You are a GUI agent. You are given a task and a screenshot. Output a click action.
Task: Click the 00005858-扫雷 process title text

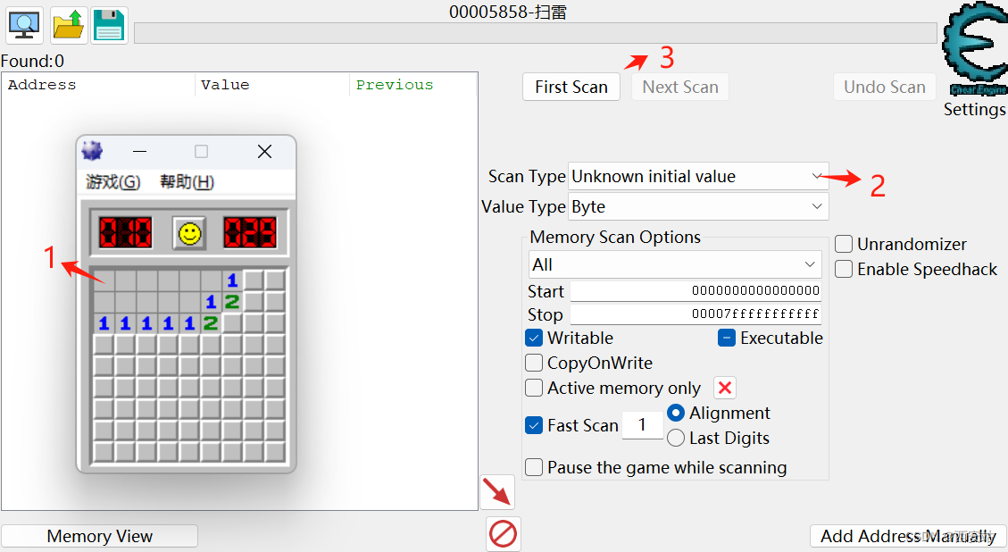[508, 12]
